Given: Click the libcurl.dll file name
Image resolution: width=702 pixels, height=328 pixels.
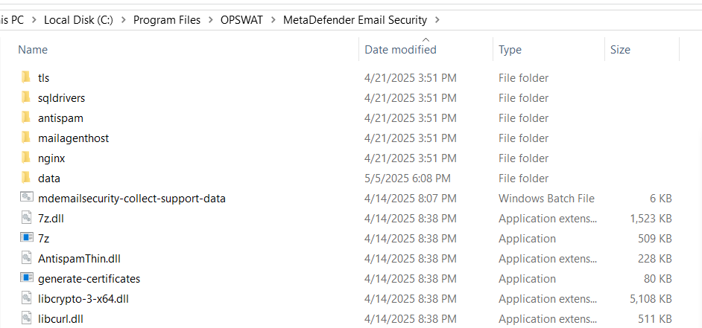Looking at the screenshot, I should 61,319.
